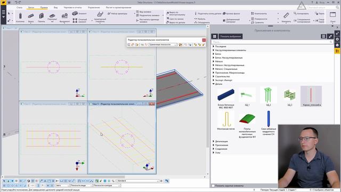
Task: Click the Сравнить compare command
Action: [x=257, y=22]
